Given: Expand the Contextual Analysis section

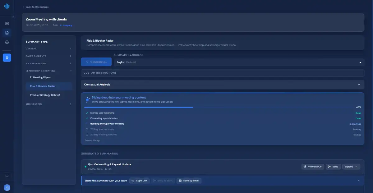Looking at the screenshot, I should click(222, 85).
